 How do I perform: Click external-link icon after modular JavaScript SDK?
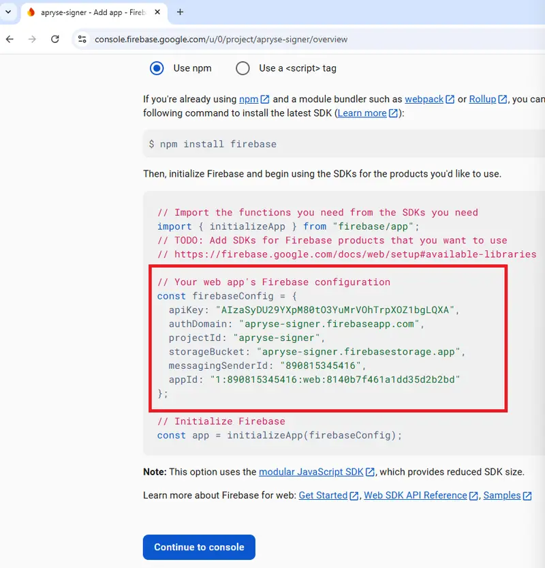point(370,472)
